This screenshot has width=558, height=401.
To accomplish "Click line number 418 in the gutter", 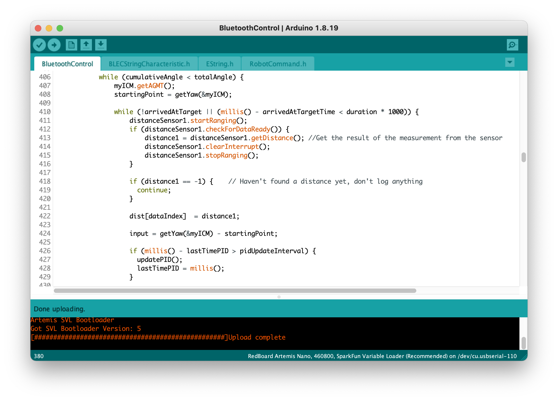I will click(x=45, y=181).
